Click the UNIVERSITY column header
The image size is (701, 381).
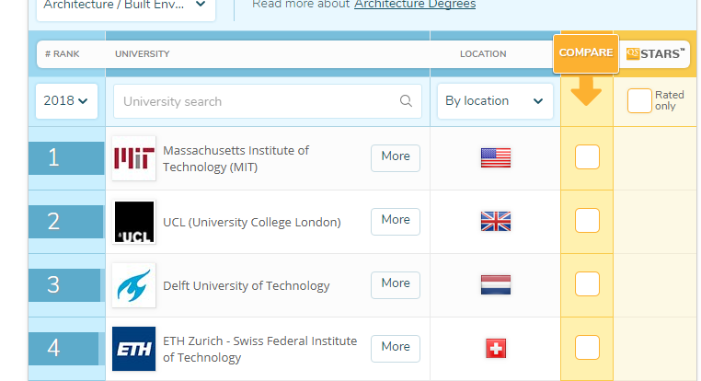pyautogui.click(x=143, y=54)
